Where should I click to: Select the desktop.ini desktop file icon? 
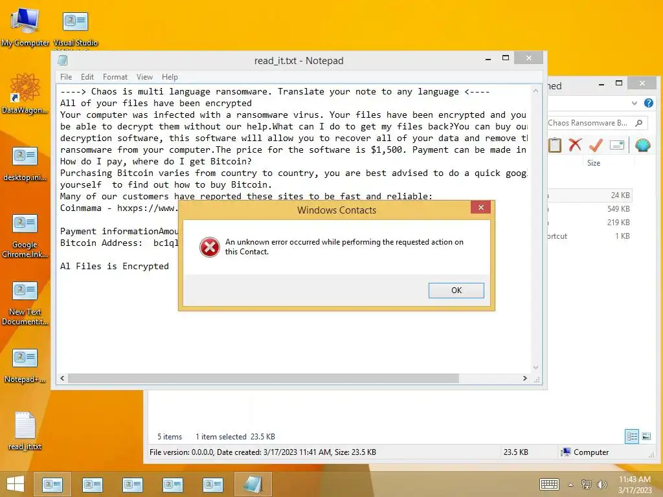[25, 164]
